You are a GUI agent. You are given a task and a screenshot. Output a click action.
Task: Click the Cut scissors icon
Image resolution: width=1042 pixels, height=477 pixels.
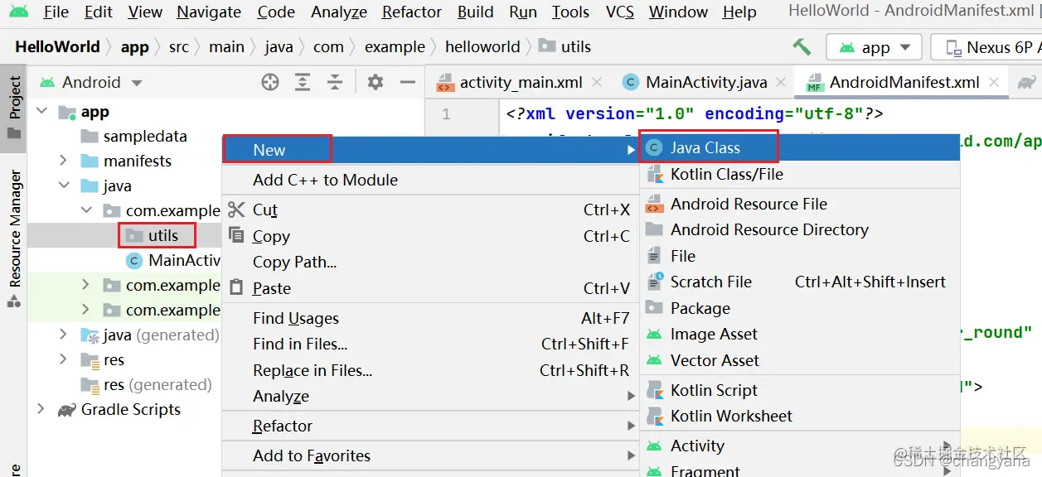(237, 210)
